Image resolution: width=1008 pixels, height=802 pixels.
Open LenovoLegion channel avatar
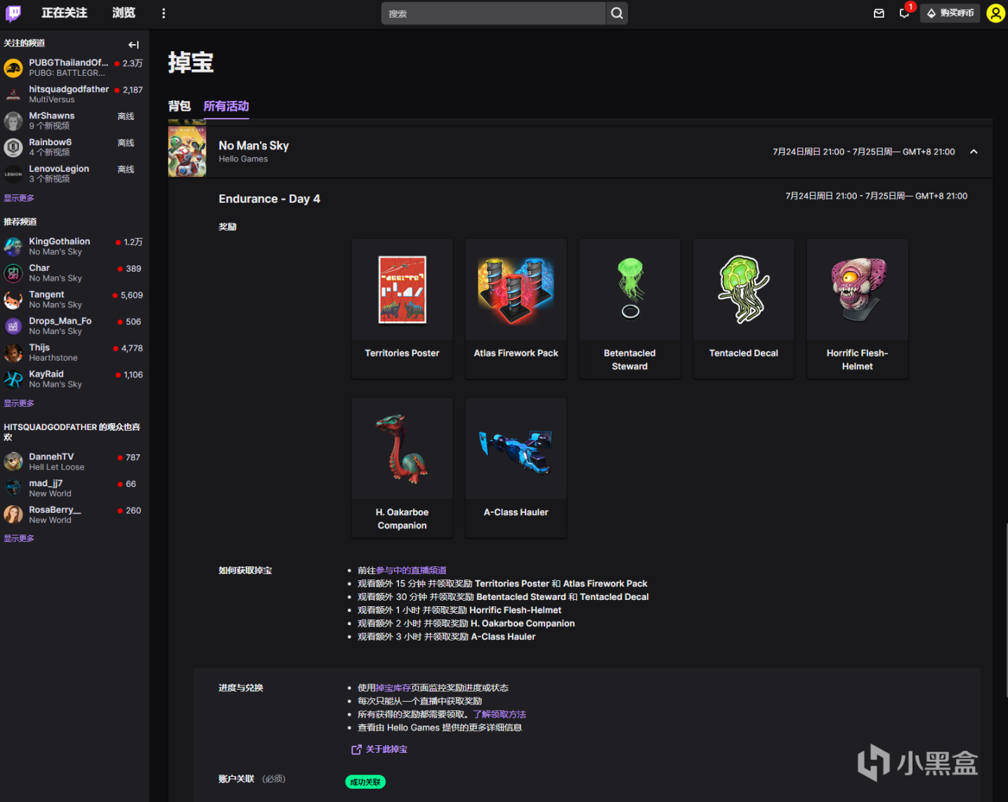(x=13, y=174)
